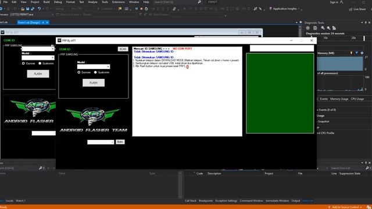
Task: Click the Sign in link
Action: (x=334, y=2)
